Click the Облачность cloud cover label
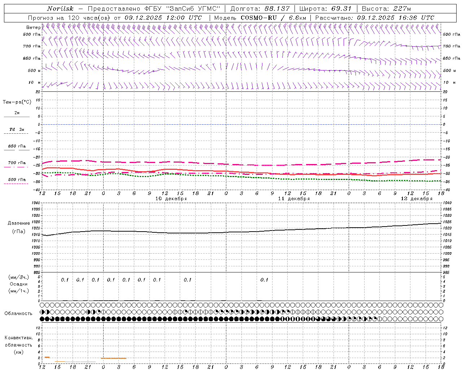 [x=18, y=313]
